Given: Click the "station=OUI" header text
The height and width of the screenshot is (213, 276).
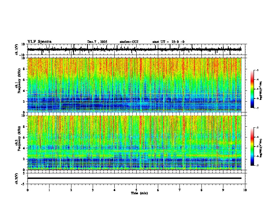Looking at the screenshot, I should pos(129,42).
